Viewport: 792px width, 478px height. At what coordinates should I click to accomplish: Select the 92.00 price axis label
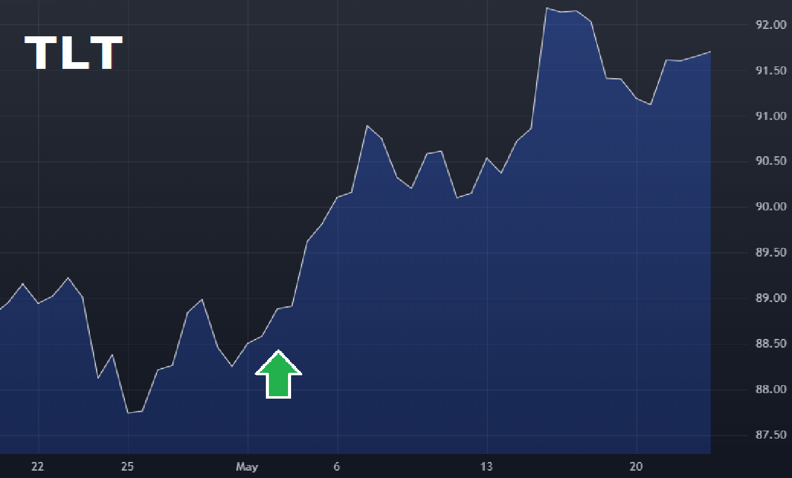click(x=771, y=25)
